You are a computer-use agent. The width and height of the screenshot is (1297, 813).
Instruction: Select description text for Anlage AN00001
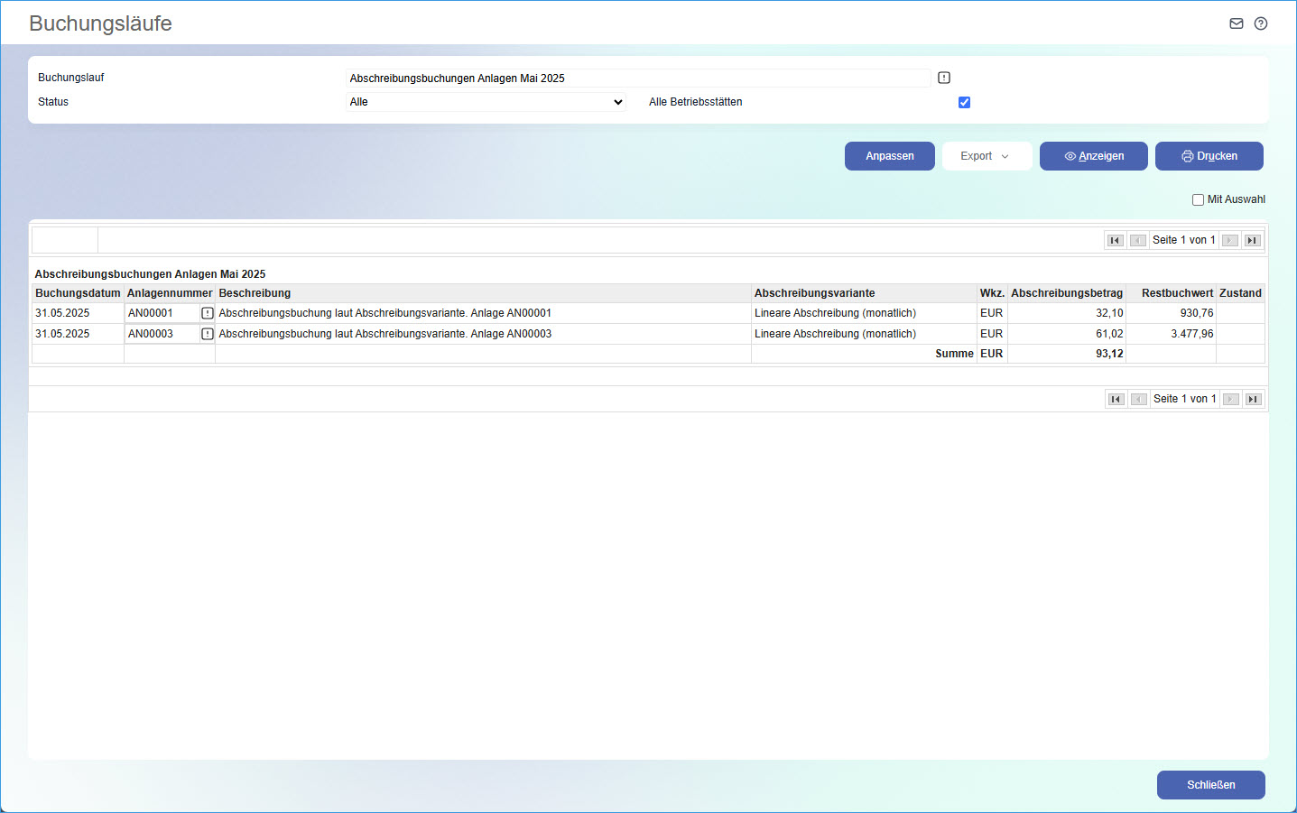pyautogui.click(x=385, y=313)
